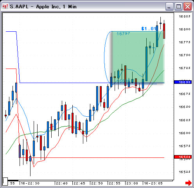Select the 16625 price axis label
The width and height of the screenshot is (194, 188).
tap(185, 120)
